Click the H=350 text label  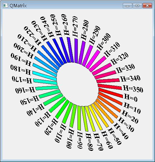coord(133,89)
